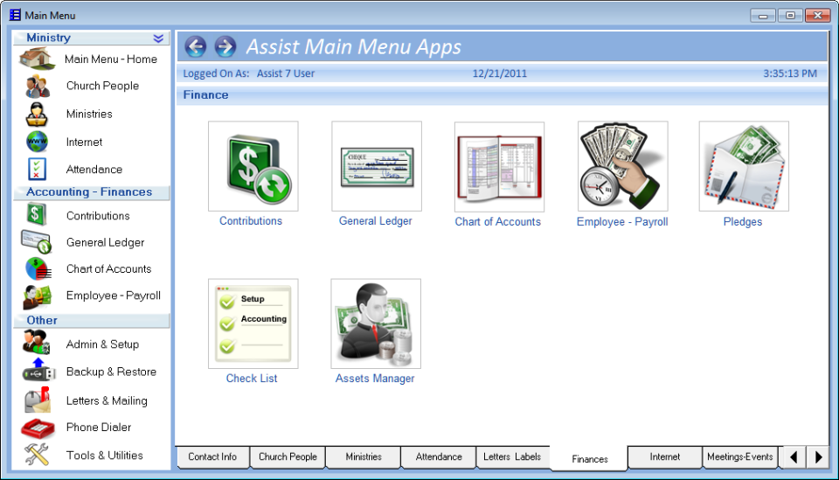Open Backup & Restore in sidebar
The height and width of the screenshot is (480, 839).
point(111,372)
